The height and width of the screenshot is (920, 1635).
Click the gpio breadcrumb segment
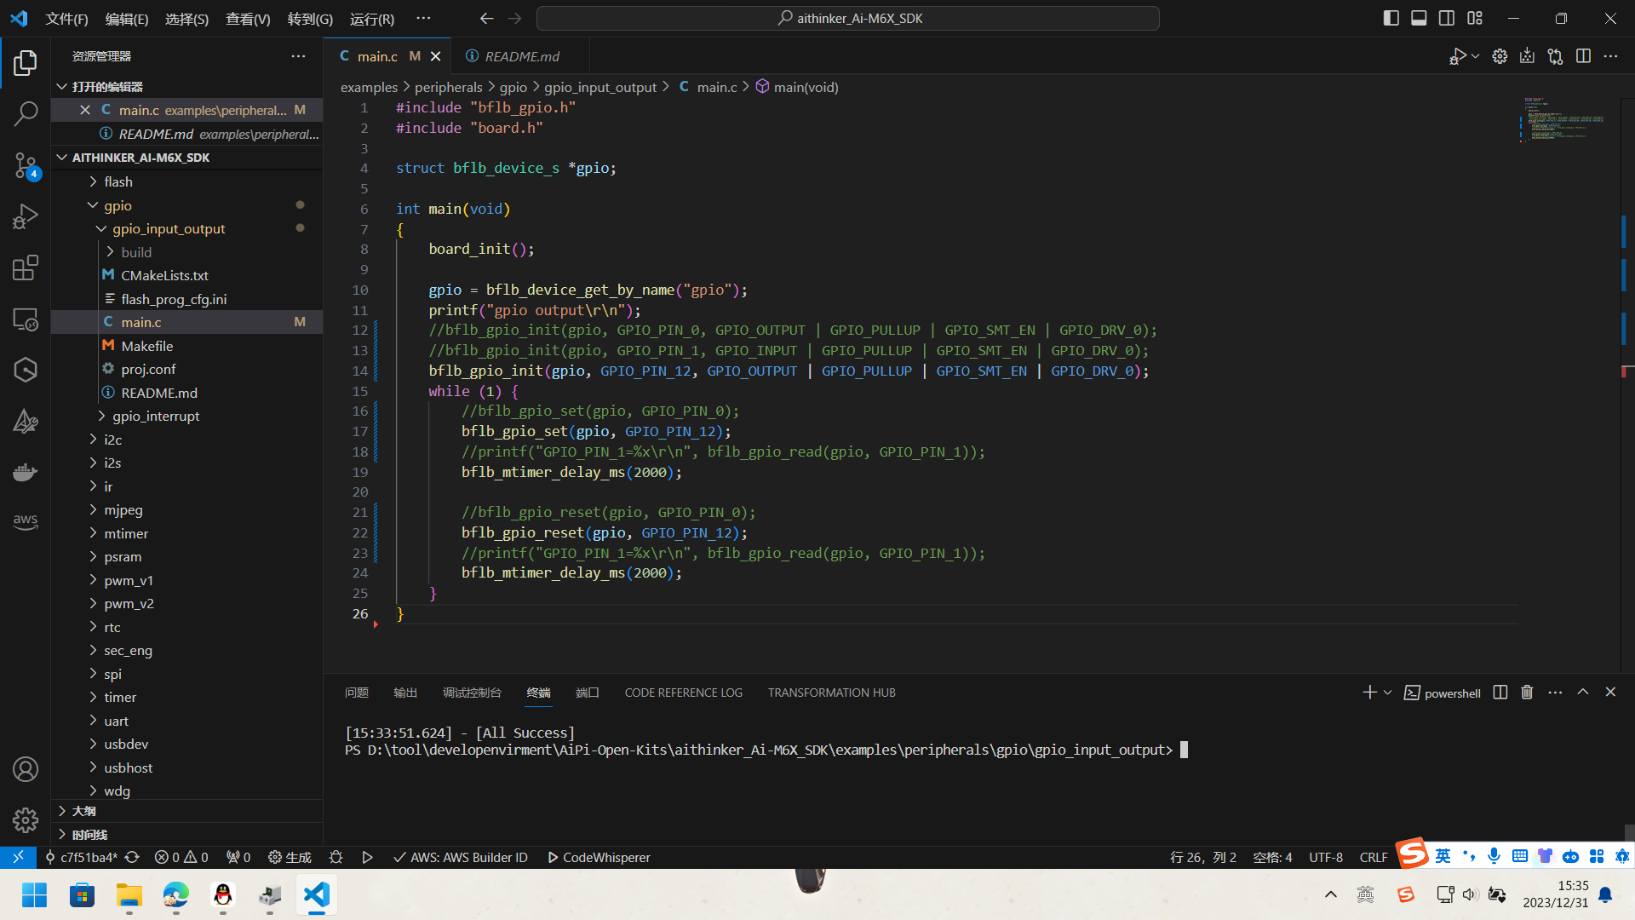coord(513,87)
